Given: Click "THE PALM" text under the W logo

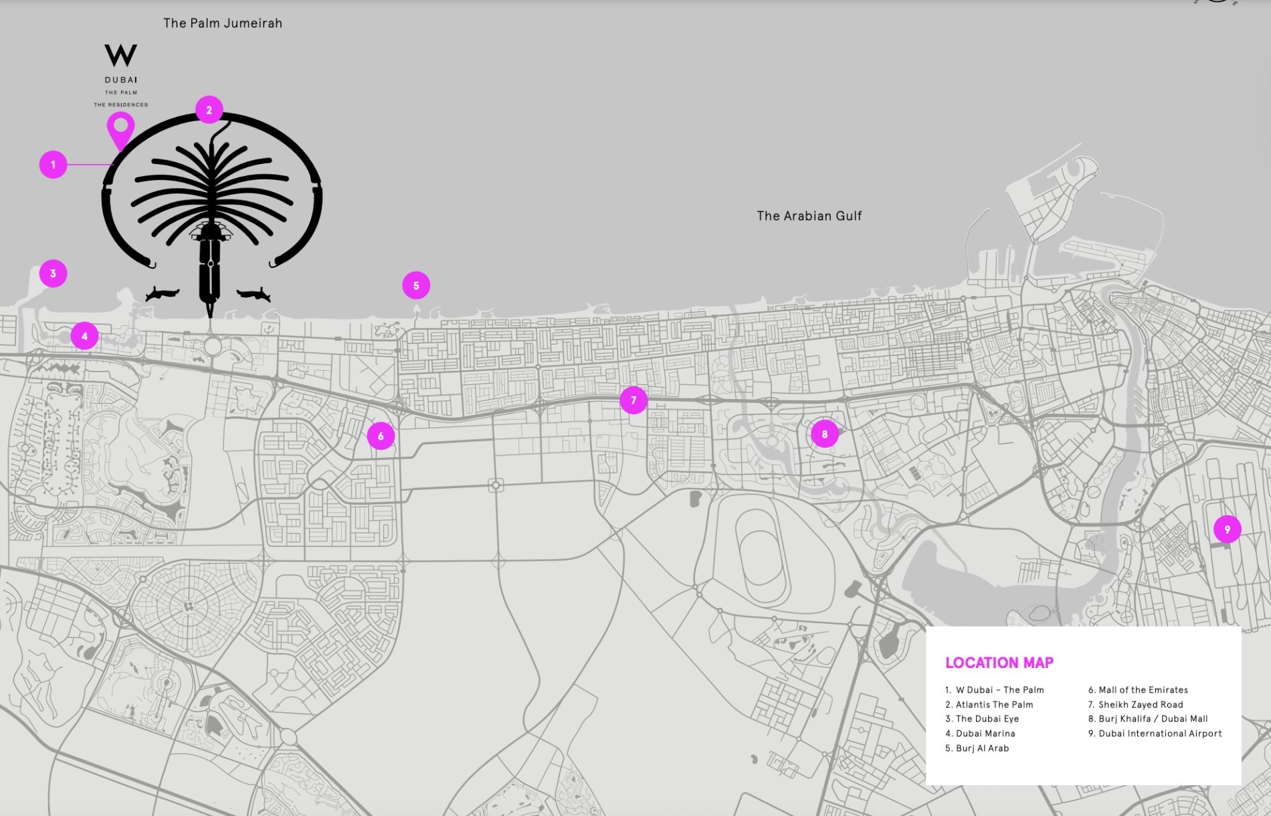Looking at the screenshot, I should pyautogui.click(x=121, y=93).
